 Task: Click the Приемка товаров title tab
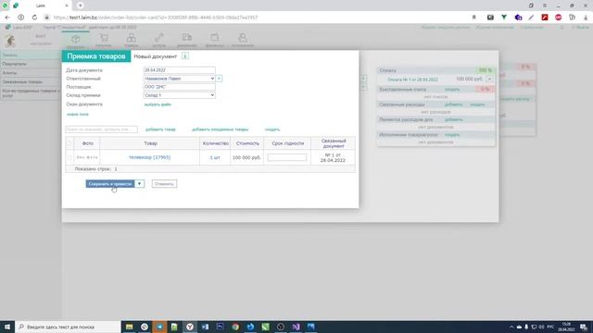click(96, 56)
